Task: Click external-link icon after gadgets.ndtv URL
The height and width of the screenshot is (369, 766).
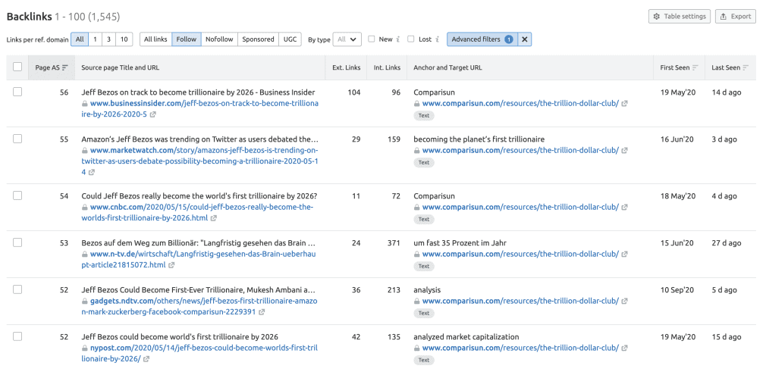Action: point(262,312)
